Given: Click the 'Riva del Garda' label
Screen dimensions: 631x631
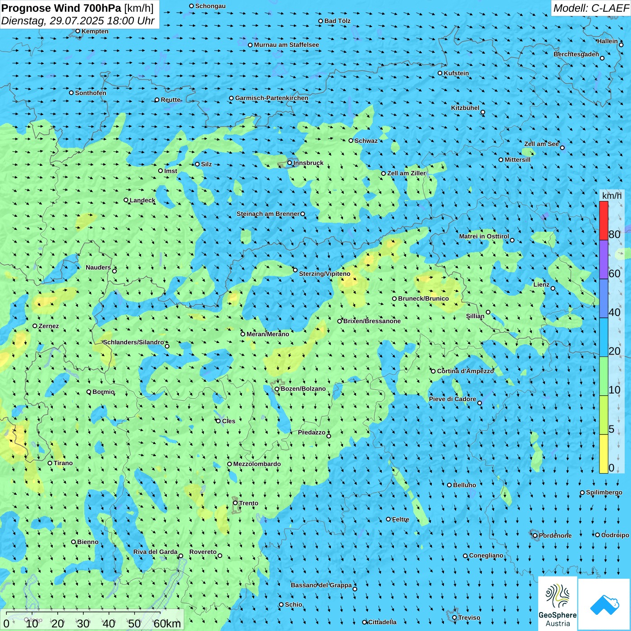Looking at the screenshot, I should 155,552.
